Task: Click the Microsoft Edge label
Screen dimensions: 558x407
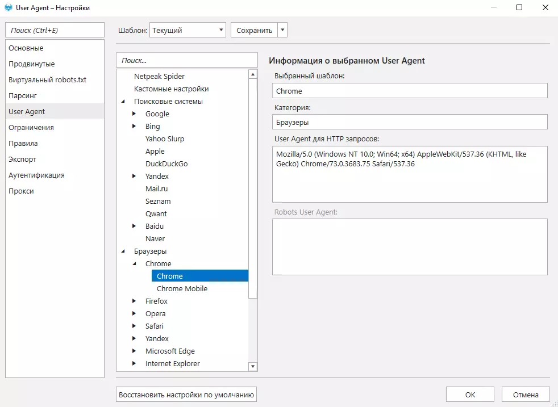Action: (170, 351)
